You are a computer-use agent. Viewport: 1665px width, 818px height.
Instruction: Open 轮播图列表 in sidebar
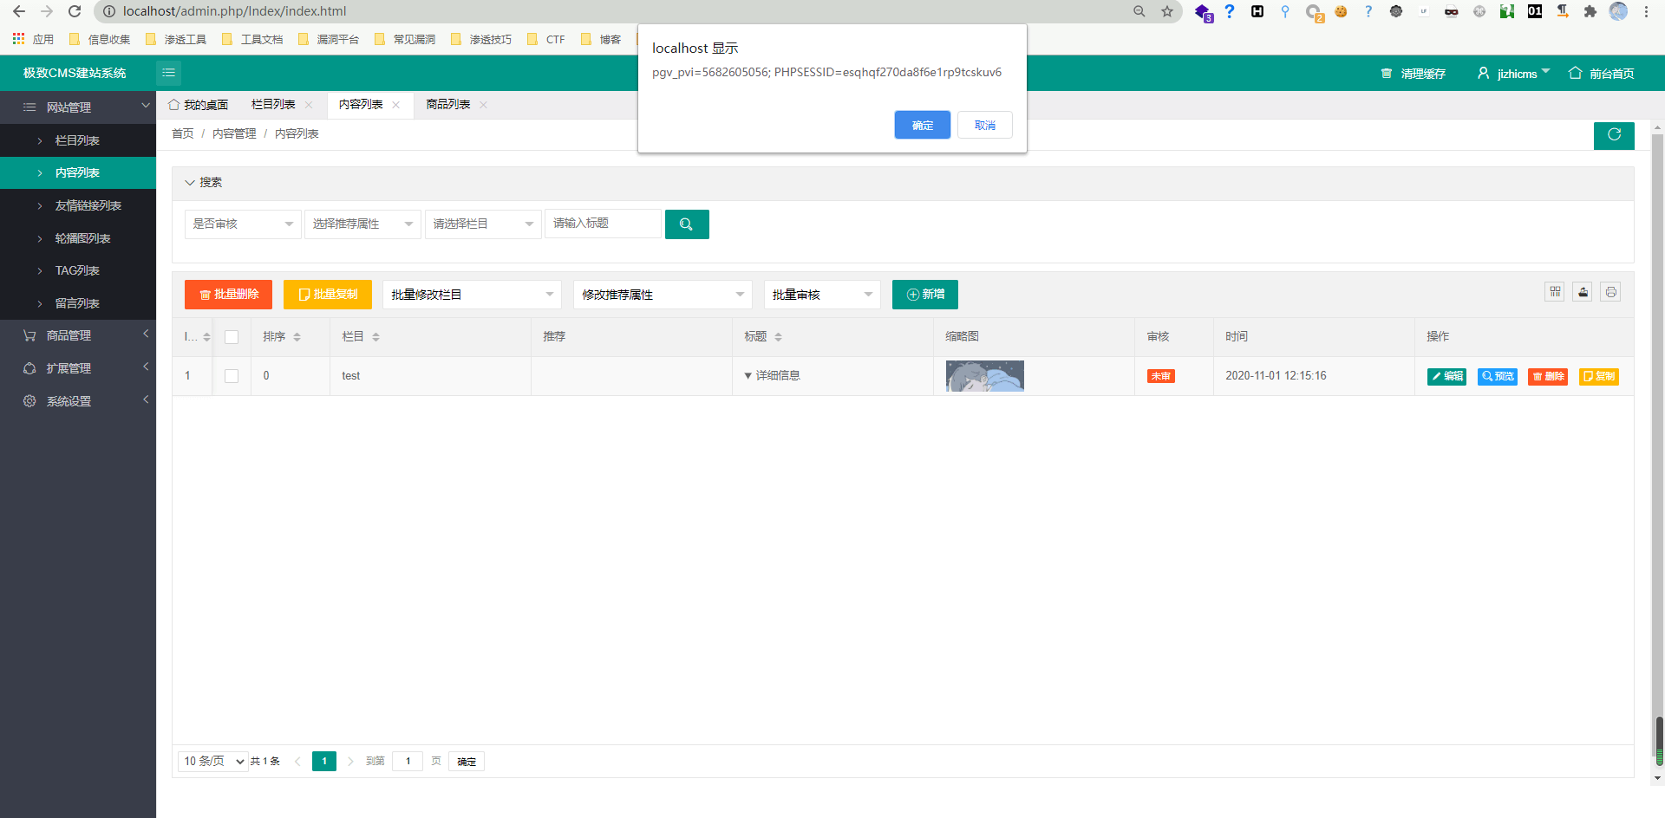[78, 238]
